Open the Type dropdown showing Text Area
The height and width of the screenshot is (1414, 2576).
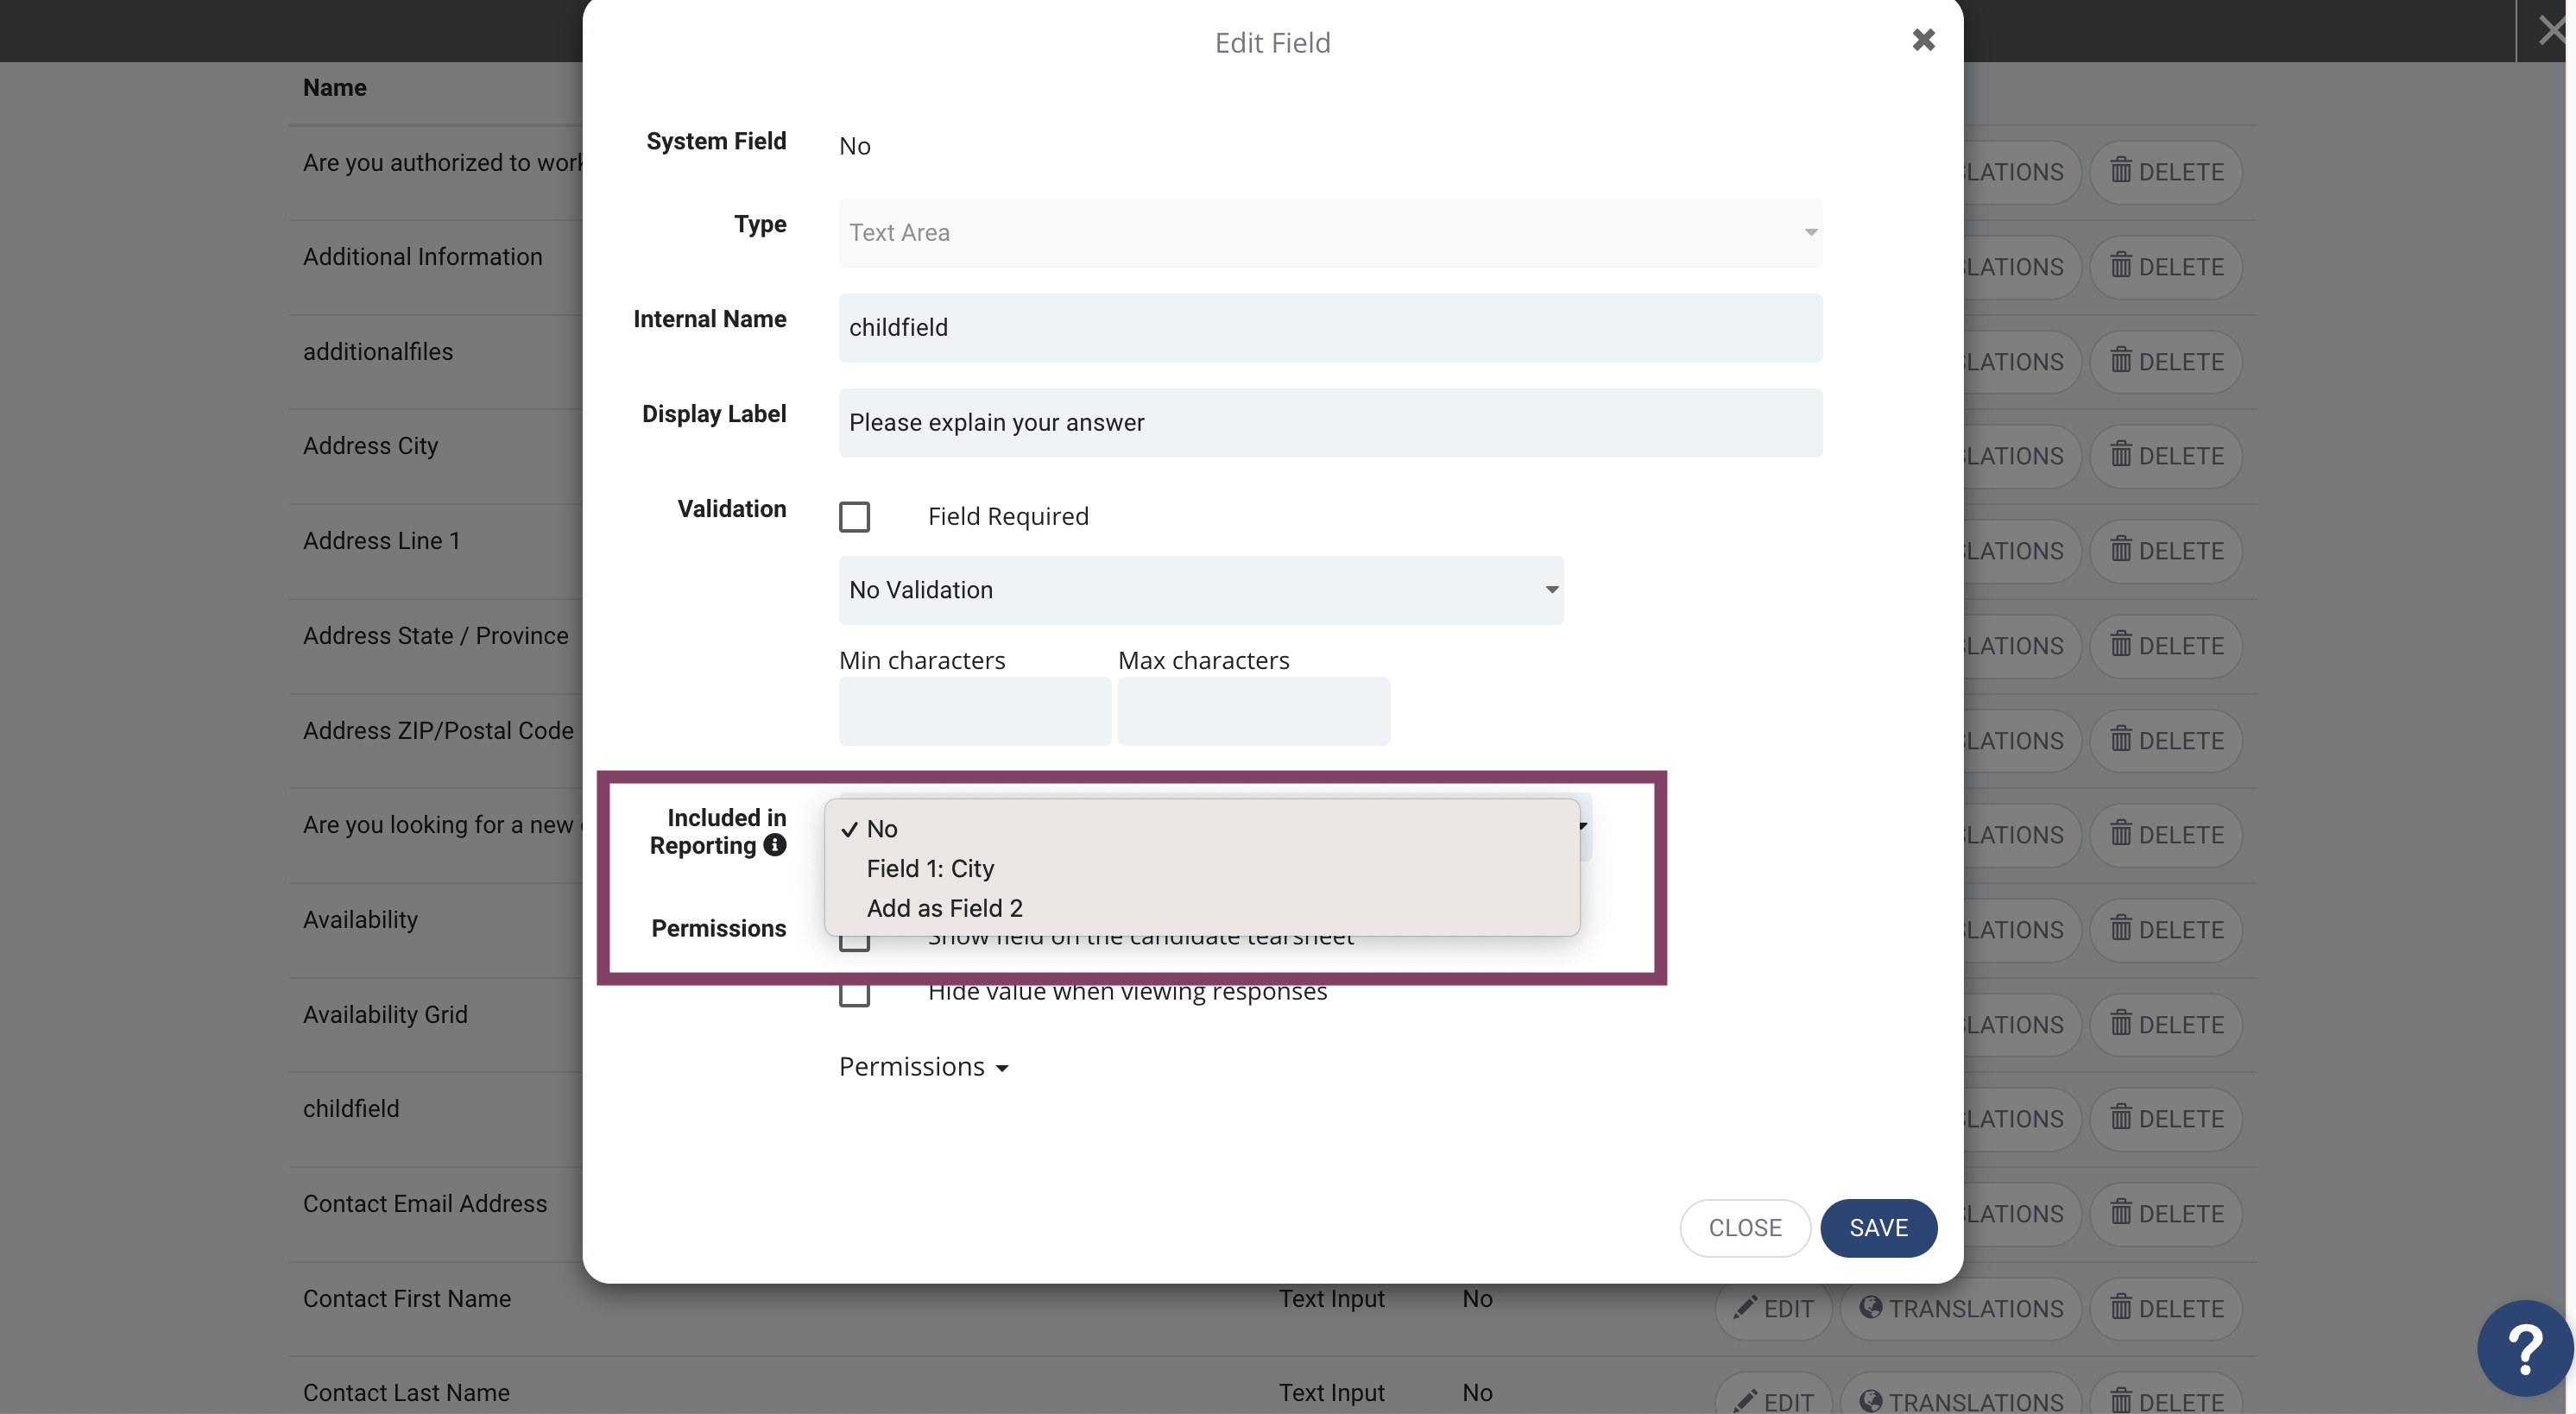(x=1330, y=233)
